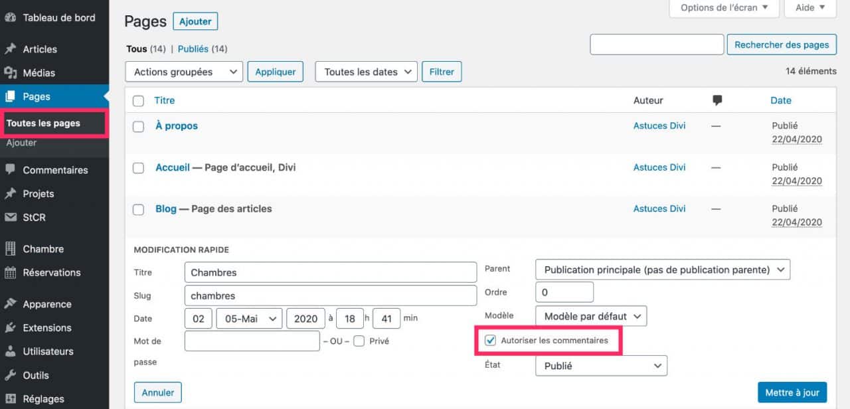Viewport: 850px width, 409px height.
Task: Expand the Options de l'écran panel
Action: (x=724, y=8)
